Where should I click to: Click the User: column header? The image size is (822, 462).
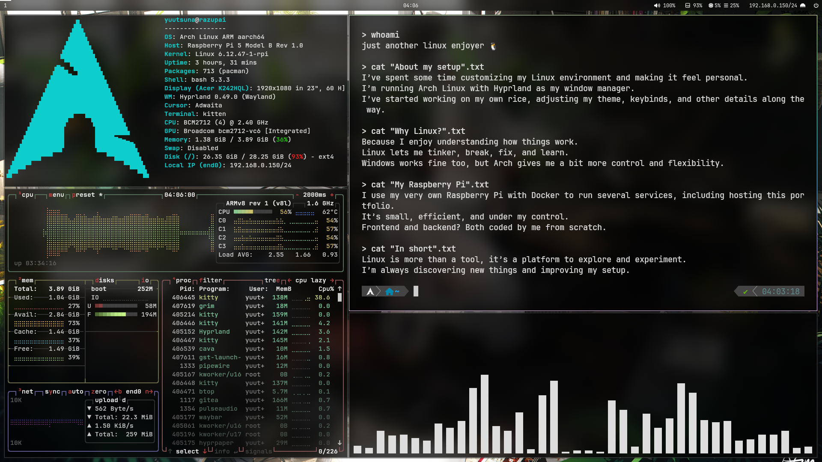pos(259,289)
